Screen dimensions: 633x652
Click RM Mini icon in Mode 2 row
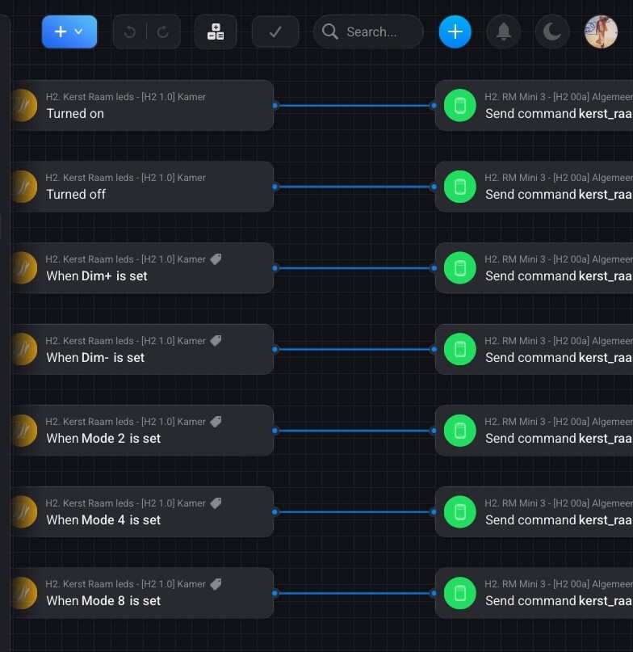pos(459,431)
